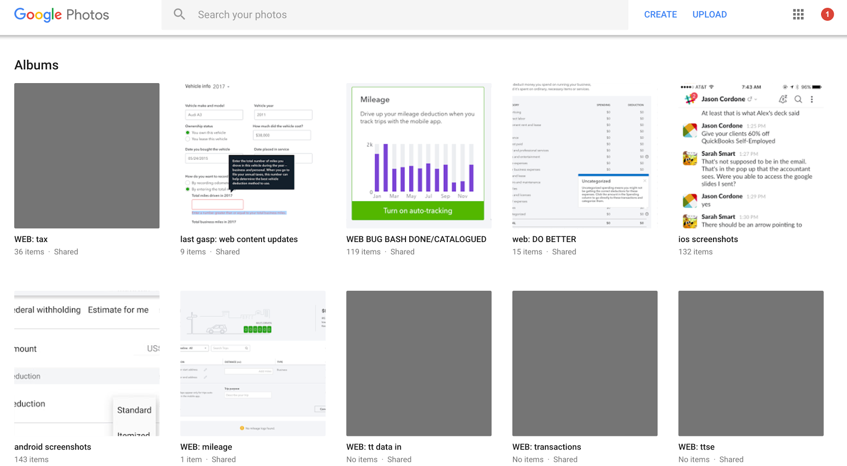Click the "web: DO BETTER" title
This screenshot has width=847, height=466.
click(x=544, y=239)
